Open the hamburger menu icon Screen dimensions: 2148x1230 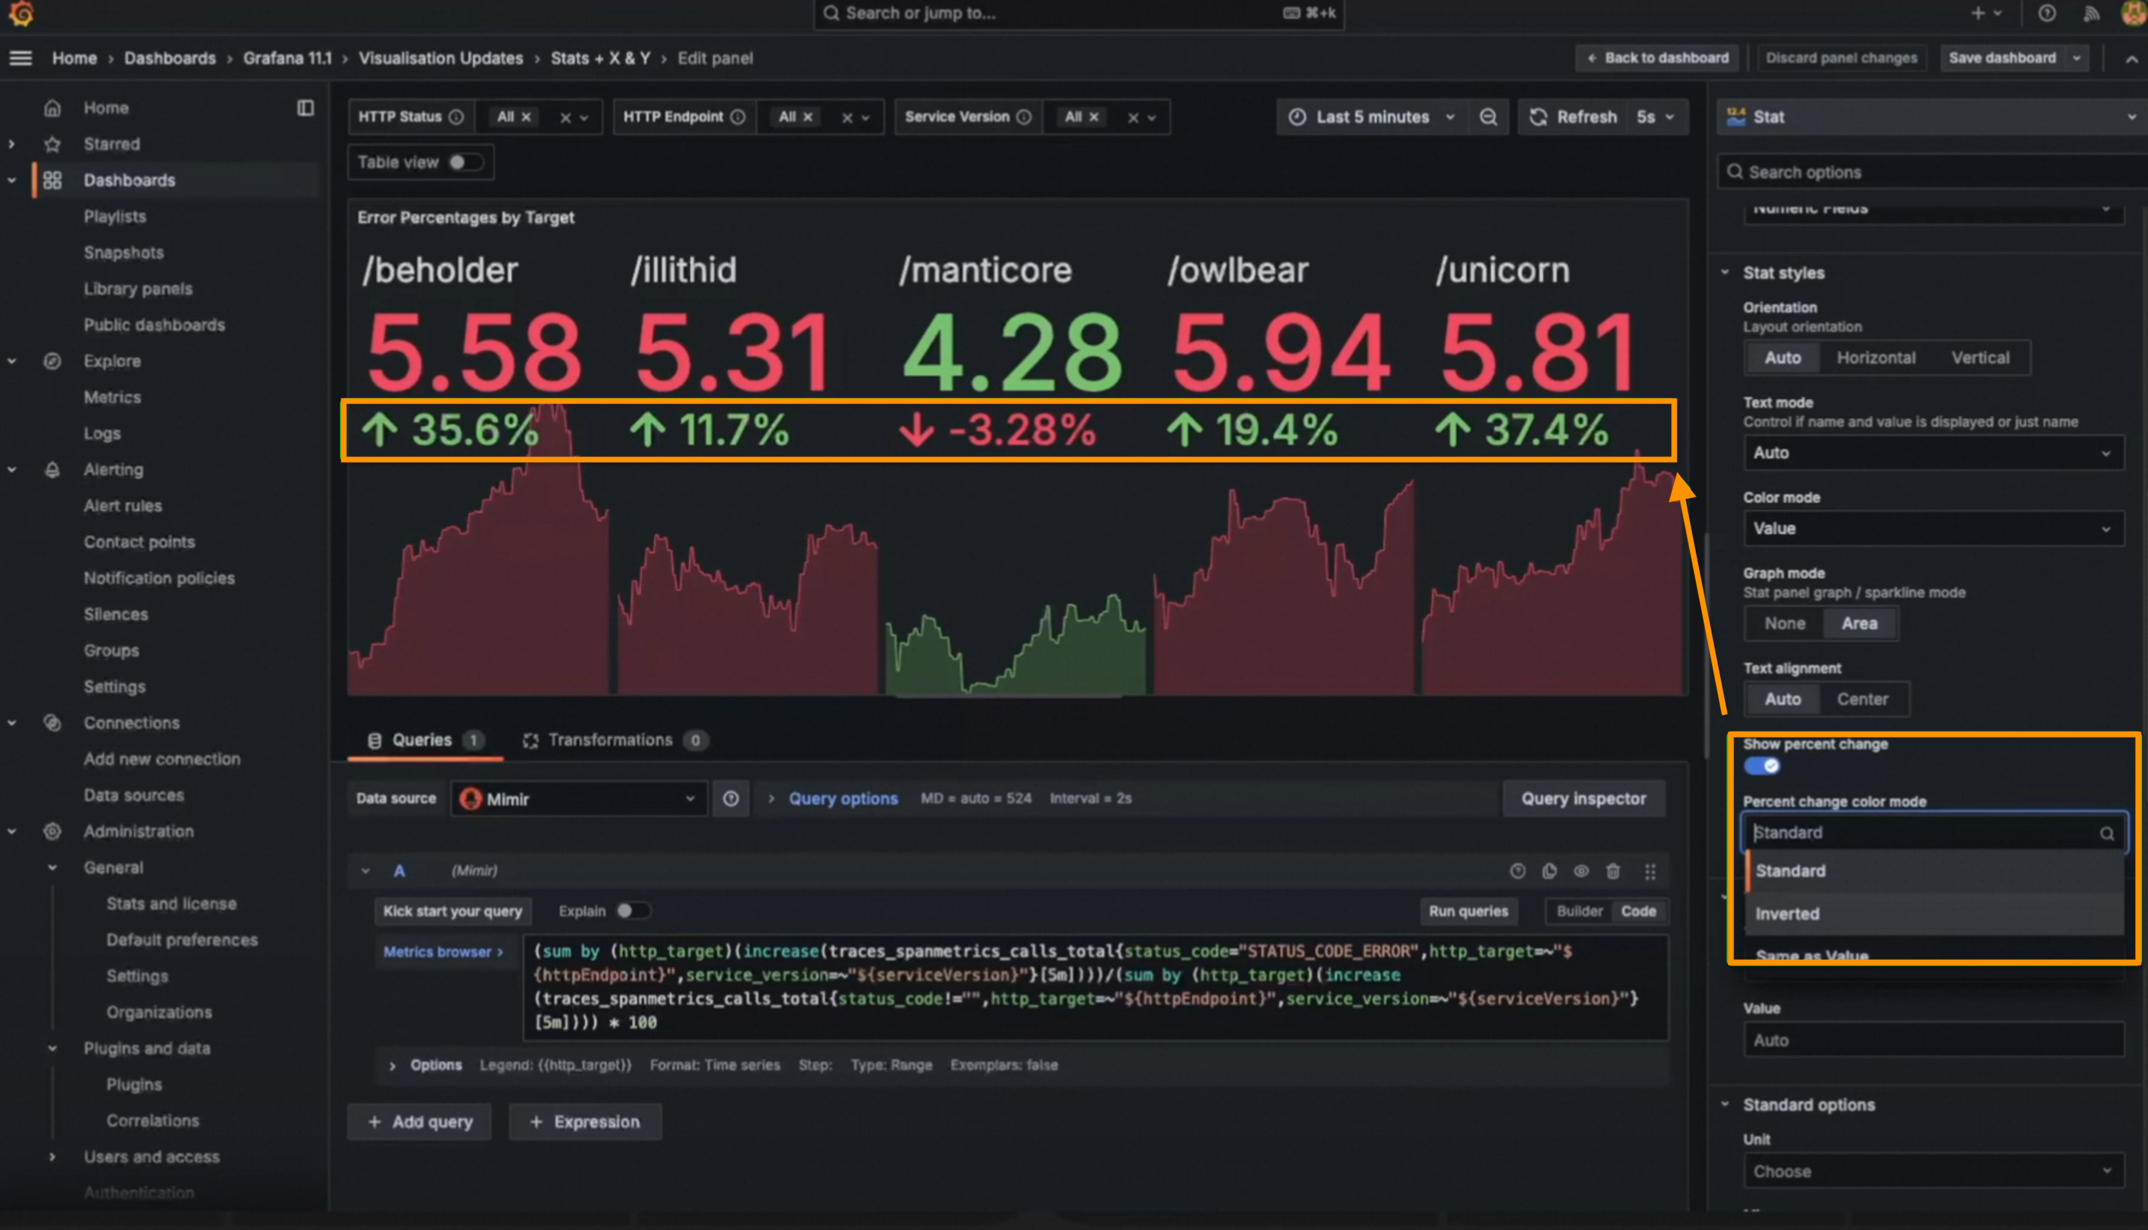click(x=21, y=58)
